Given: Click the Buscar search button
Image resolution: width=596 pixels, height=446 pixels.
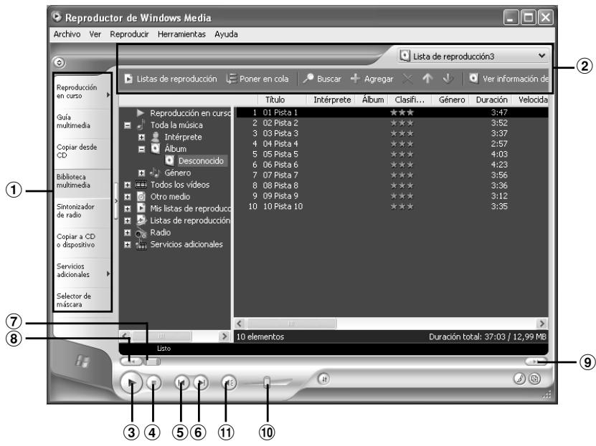Looking at the screenshot, I should pyautogui.click(x=322, y=79).
